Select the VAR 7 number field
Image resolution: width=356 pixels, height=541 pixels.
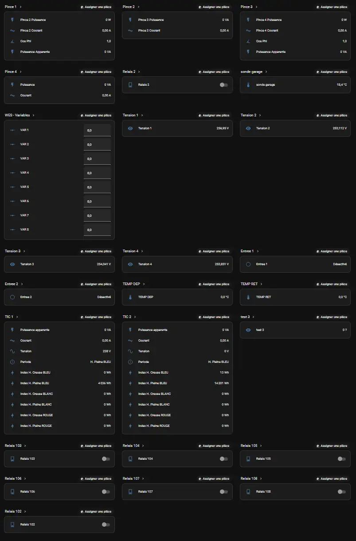pos(97,215)
